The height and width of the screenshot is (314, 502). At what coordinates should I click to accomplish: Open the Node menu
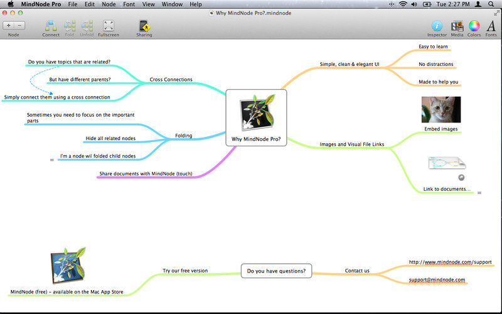pyautogui.click(x=109, y=4)
